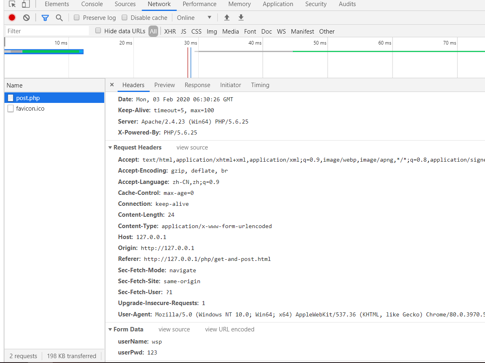The image size is (485, 363).
Task: Click the green favicon bar in timeline overview
Action: click(x=388, y=51)
